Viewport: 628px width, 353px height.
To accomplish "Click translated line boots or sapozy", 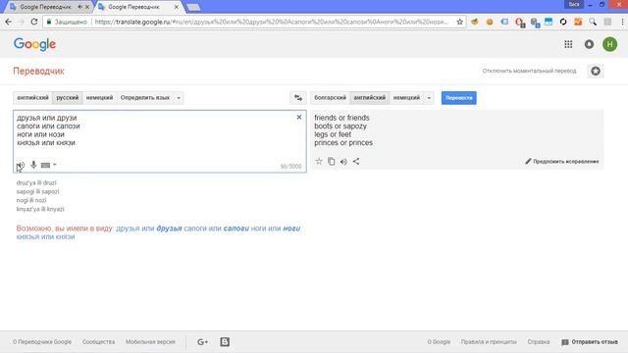I will click(340, 126).
